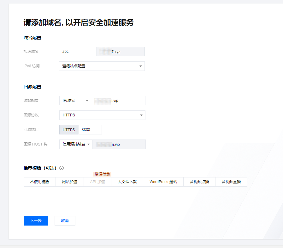Focus the 源站配置 address input field

[x=118, y=101]
